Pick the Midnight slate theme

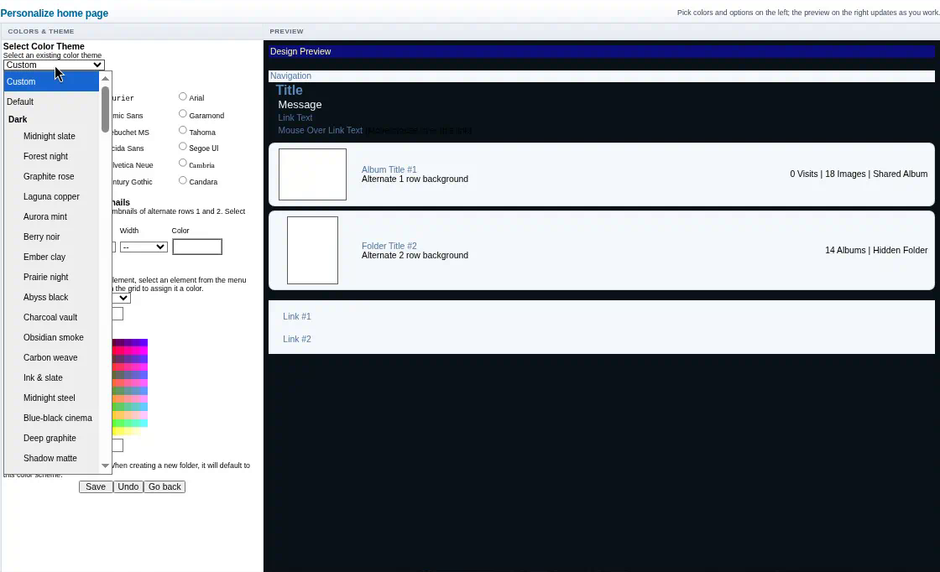[51, 136]
